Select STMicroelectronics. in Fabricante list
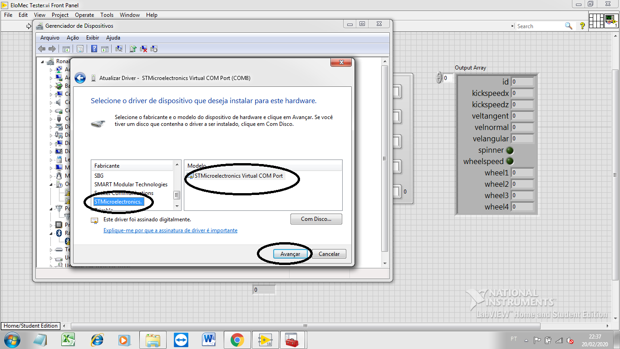Screen dimensions: 620x349 point(118,201)
